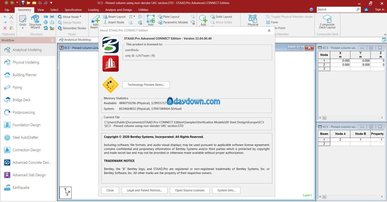This screenshot has width=387, height=202.
Task: Click Parametric Models tool
Action: pos(173,22)
